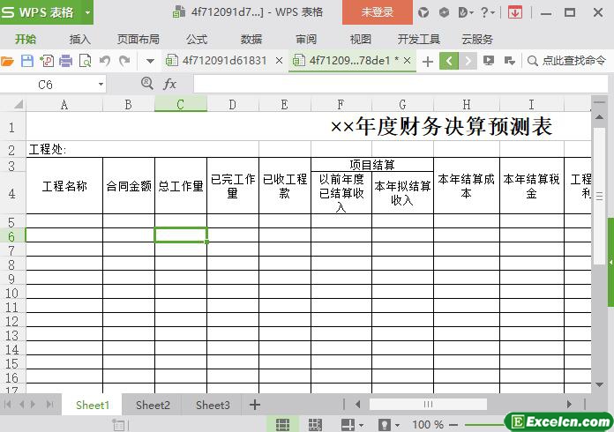The height and width of the screenshot is (432, 614).
Task: Click the header cell 工程名称
Action: pos(64,186)
